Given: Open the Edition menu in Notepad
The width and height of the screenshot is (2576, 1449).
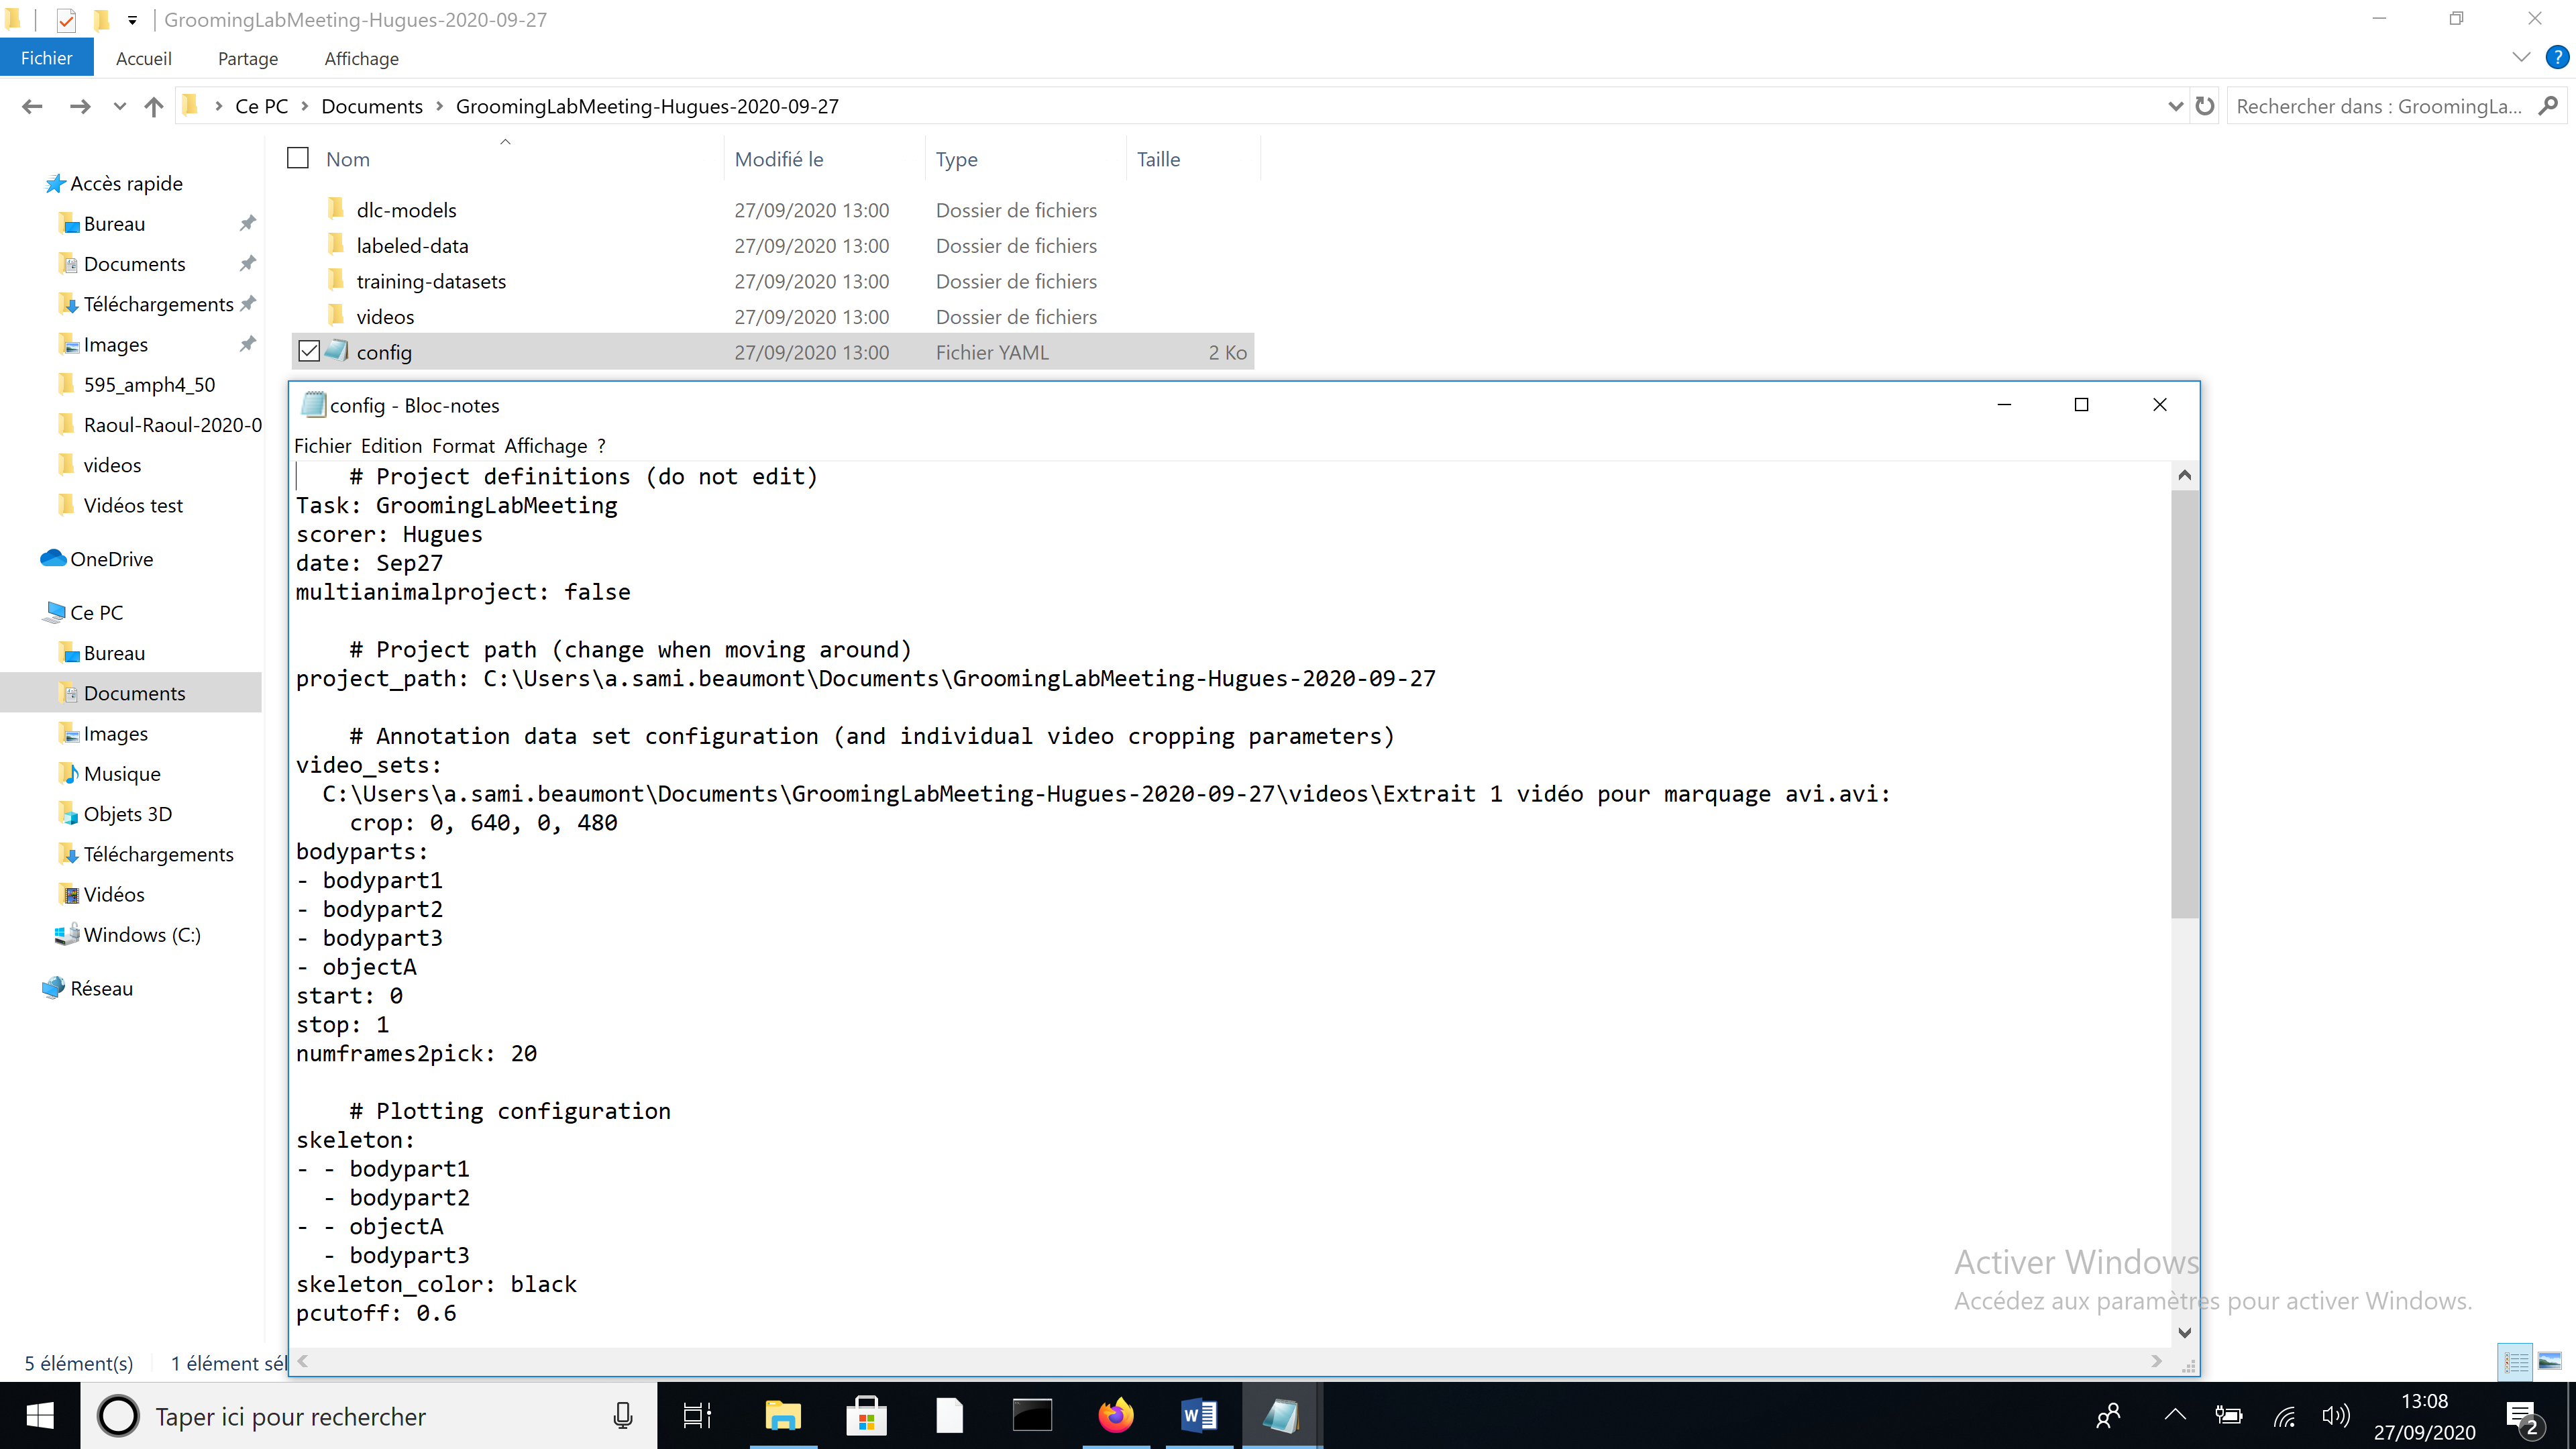Looking at the screenshot, I should (x=391, y=446).
